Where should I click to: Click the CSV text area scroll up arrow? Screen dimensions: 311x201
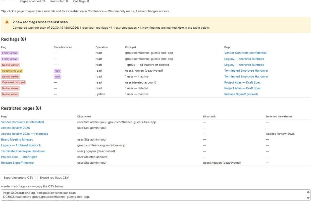(308, 192)
